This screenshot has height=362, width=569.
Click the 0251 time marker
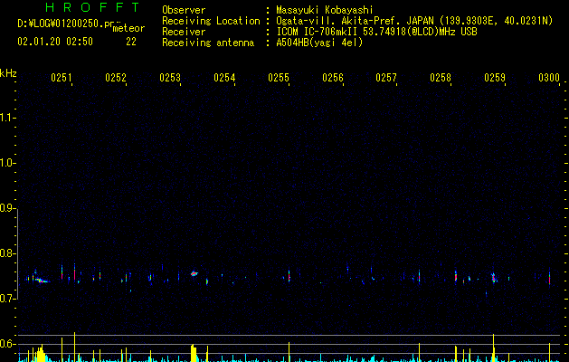click(x=62, y=78)
